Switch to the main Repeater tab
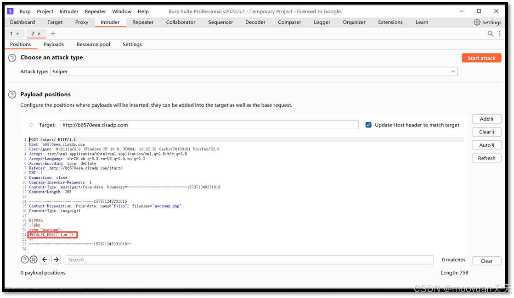This screenshot has width=514, height=298. (143, 22)
